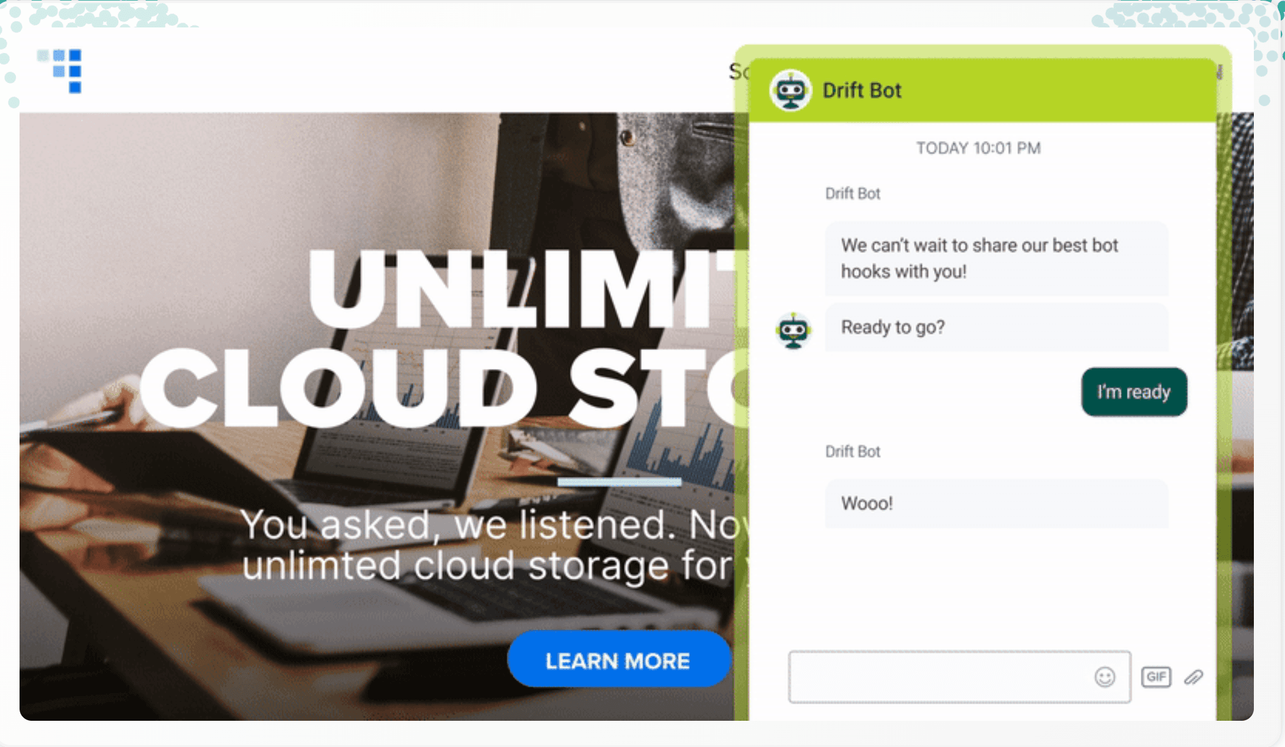Click the 'Drift Bot' sender label above first message
This screenshot has width=1285, height=747.
point(852,193)
